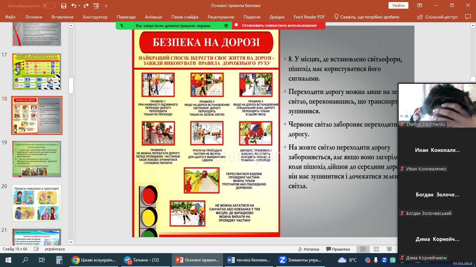This screenshot has width=476, height=267.
Task: Select slide 20 thumbnail
Action: (37, 203)
